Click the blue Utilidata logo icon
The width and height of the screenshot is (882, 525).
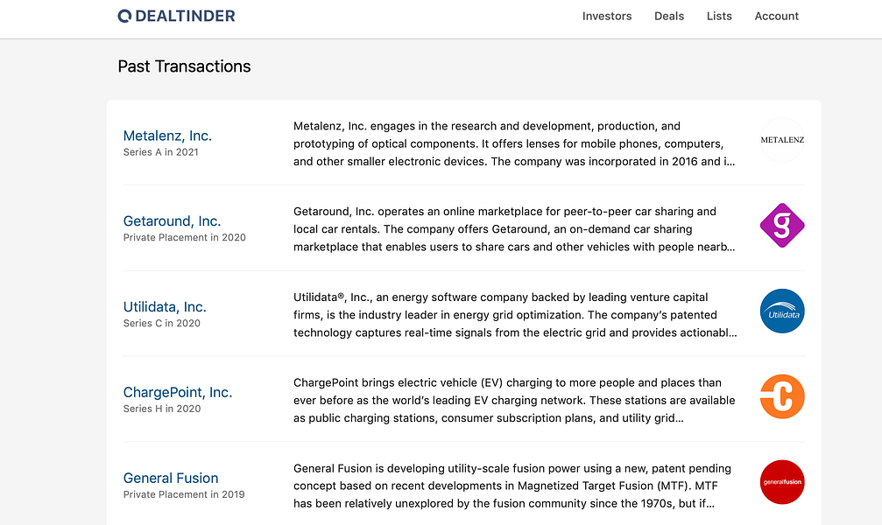point(782,311)
